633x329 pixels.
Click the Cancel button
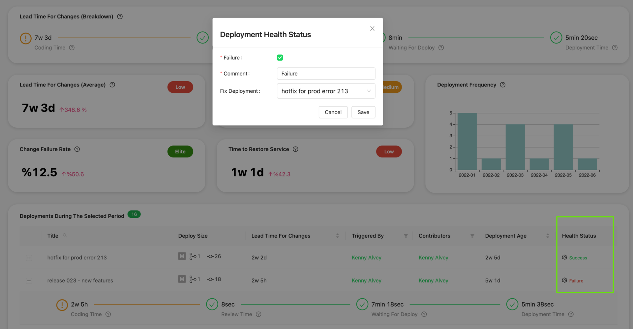tap(333, 112)
